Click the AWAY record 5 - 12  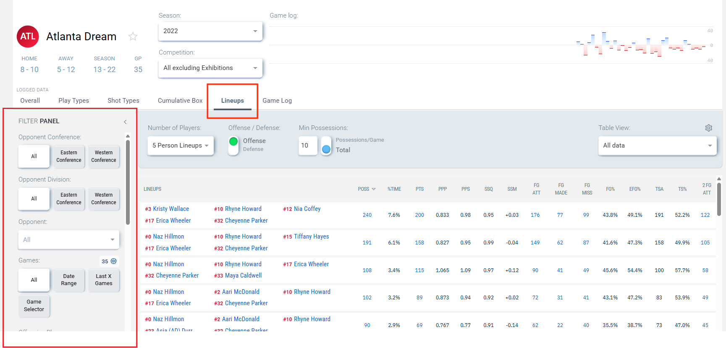pyautogui.click(x=66, y=70)
